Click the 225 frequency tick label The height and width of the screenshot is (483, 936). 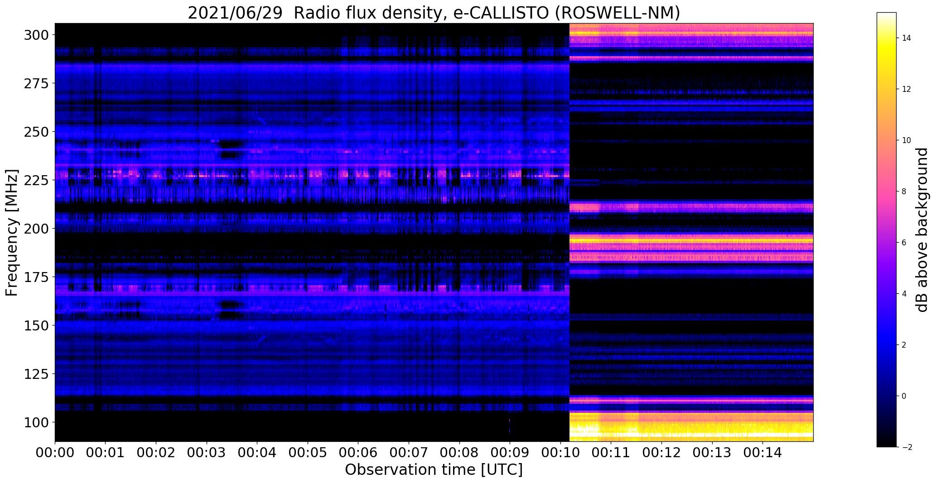point(37,180)
